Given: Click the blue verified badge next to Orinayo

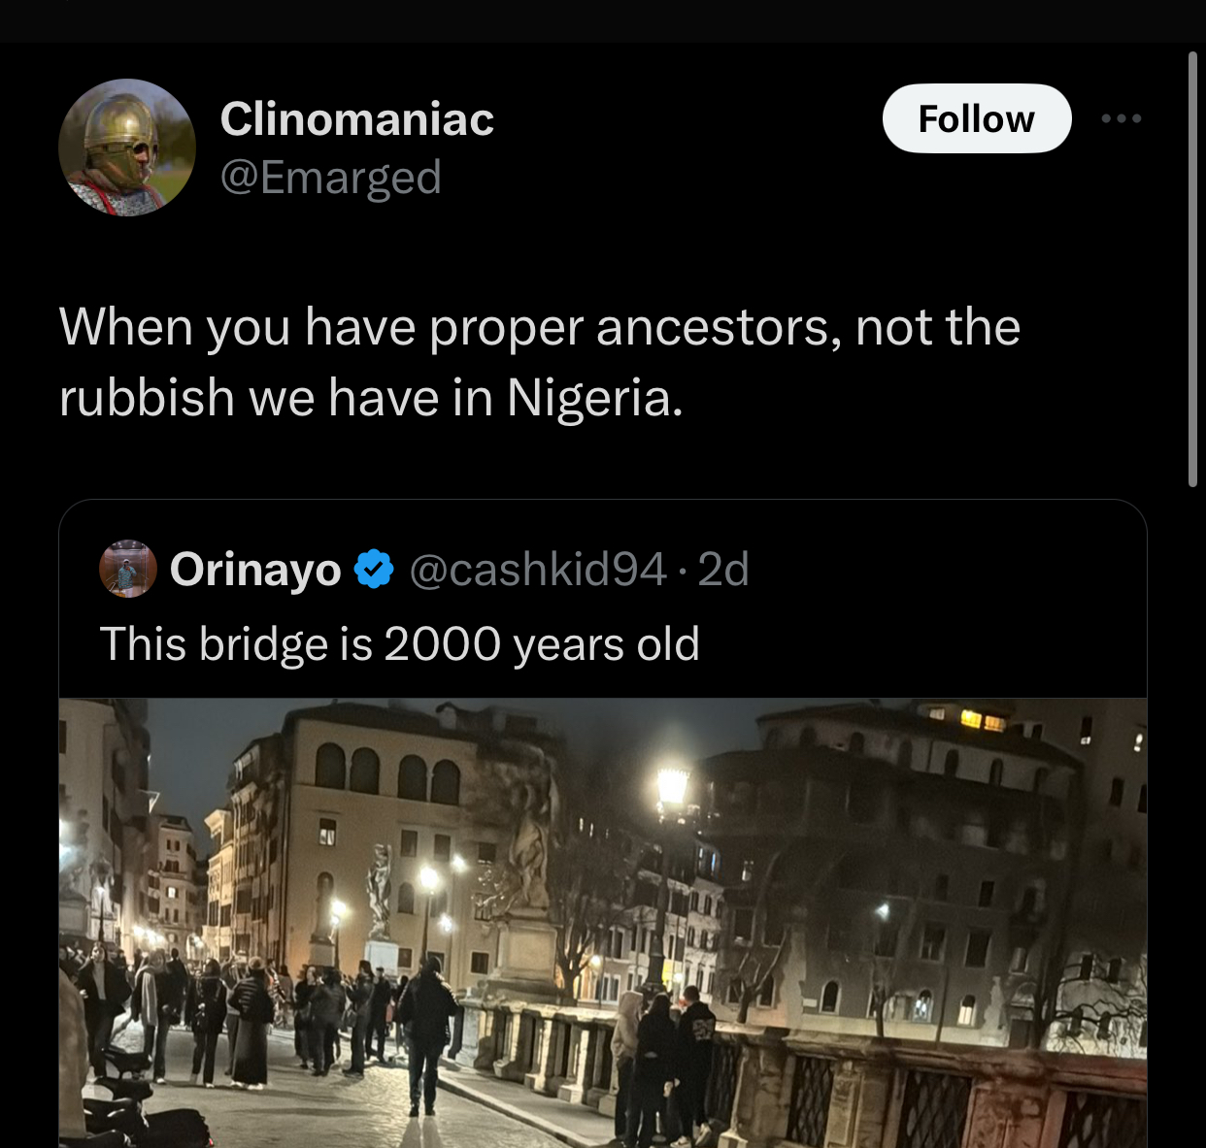Looking at the screenshot, I should (374, 569).
